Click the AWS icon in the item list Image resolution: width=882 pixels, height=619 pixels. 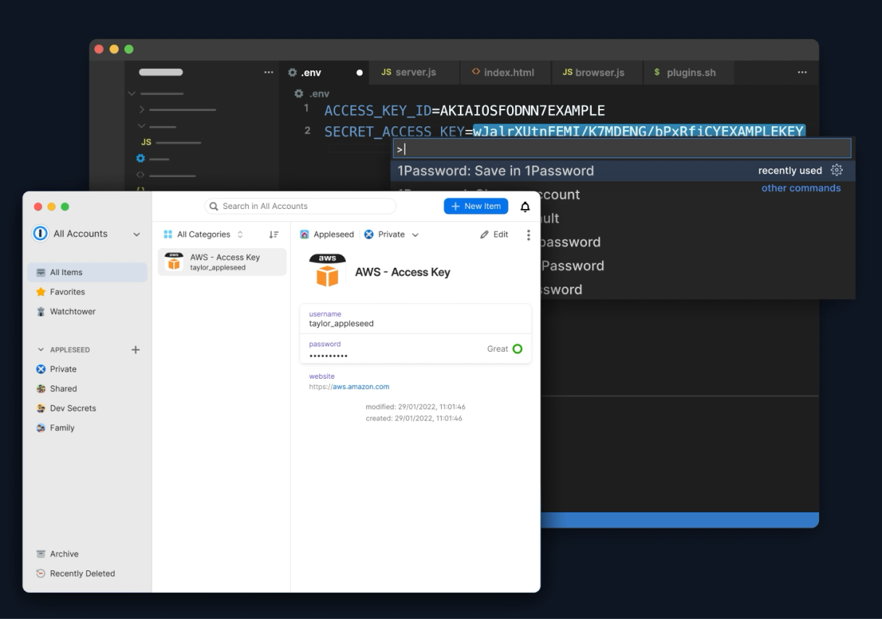pos(173,261)
